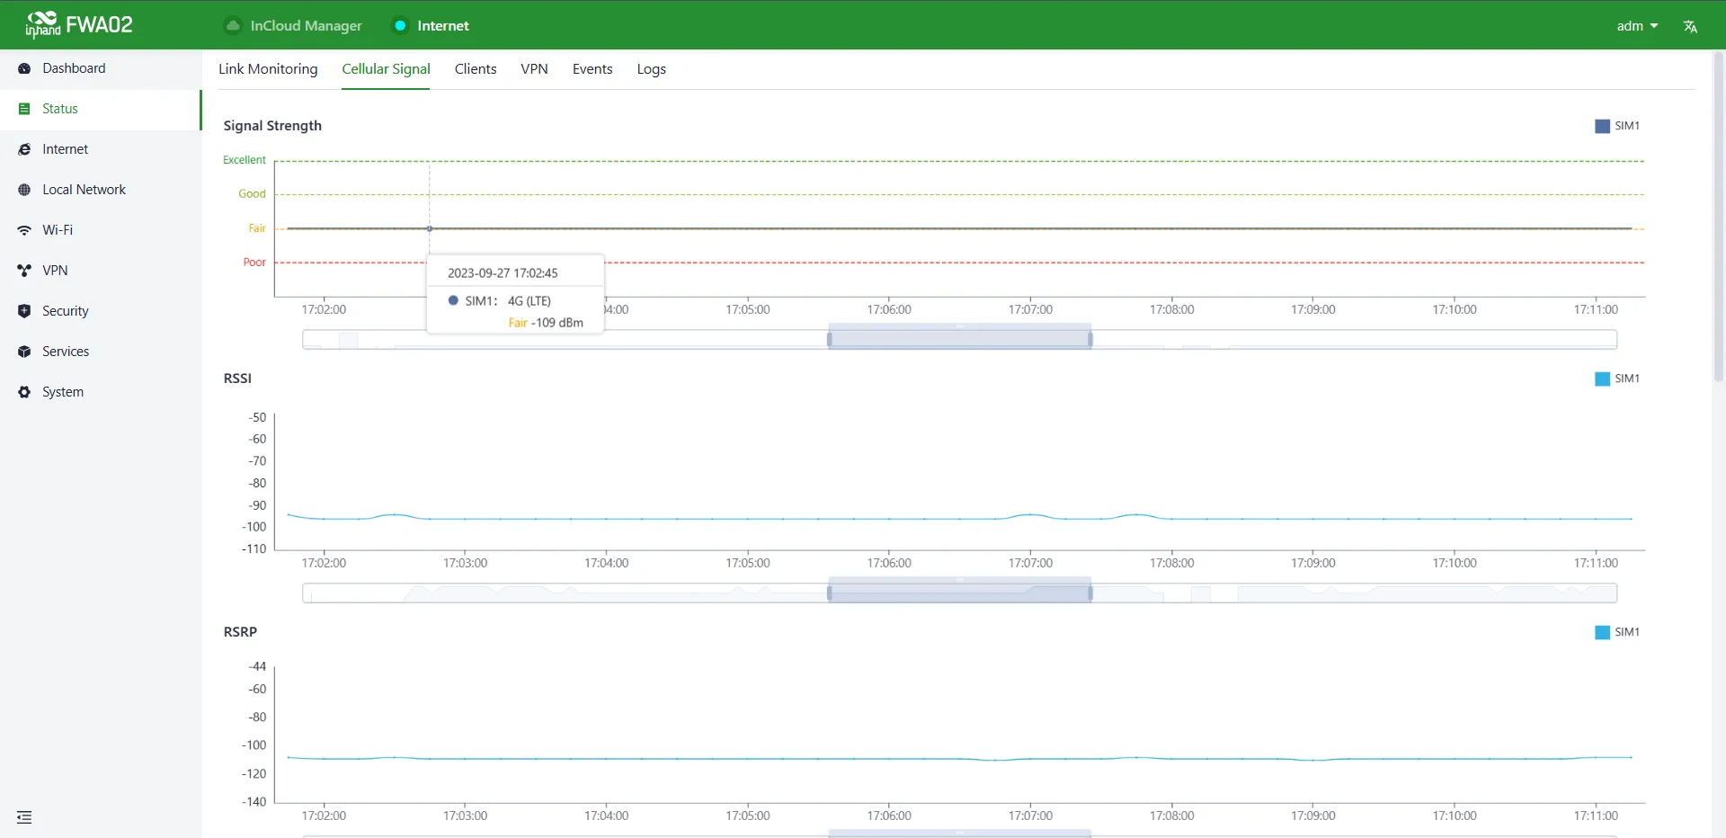Toggle SIM1 legend in Signal Strength chart
The image size is (1726, 838).
click(1617, 126)
